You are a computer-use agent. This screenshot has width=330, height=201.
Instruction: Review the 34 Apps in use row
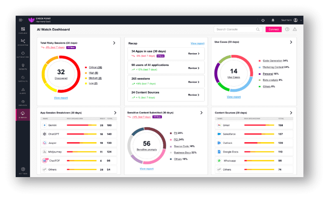click(x=166, y=54)
